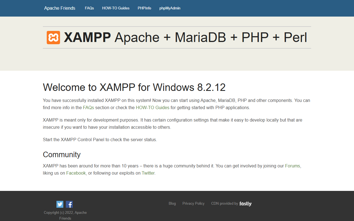Click the 'Start the XAMPP Control Panel' sentence
354x221 pixels.
(100, 140)
